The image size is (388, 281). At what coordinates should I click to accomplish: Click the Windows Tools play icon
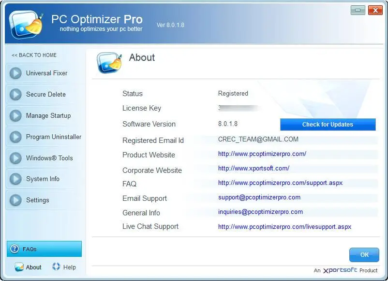click(x=15, y=158)
